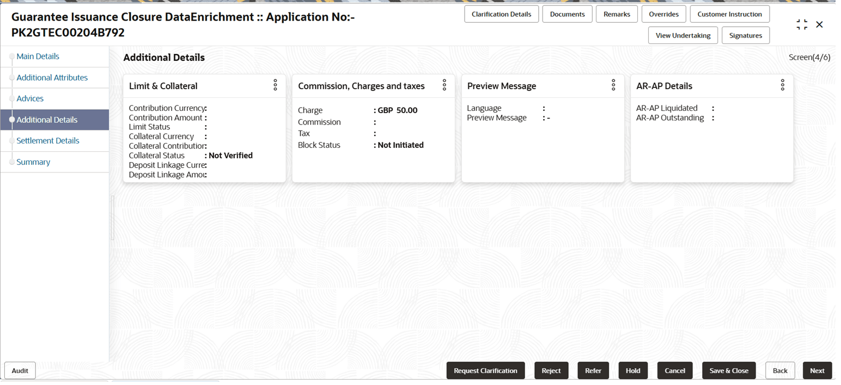Viewport: 841px width, 385px height.
Task: Click the AR-AP Liquidated label
Action: [x=667, y=108]
